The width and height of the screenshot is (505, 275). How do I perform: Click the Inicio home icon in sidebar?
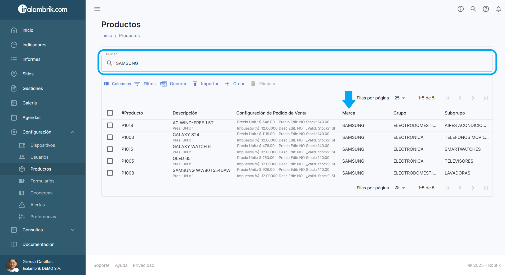point(14,30)
